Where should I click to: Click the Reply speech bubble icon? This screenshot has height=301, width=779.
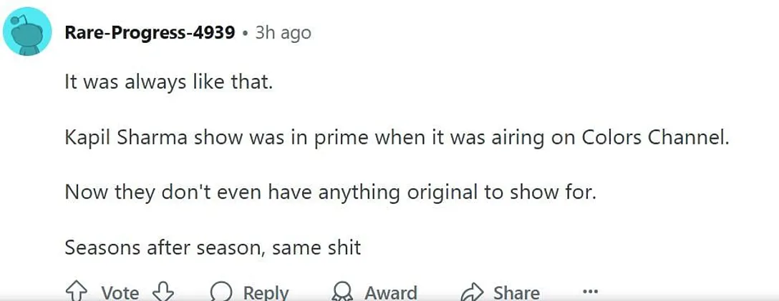click(221, 292)
